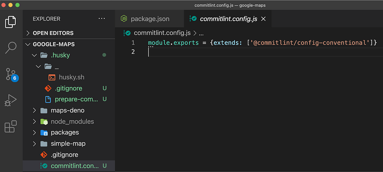
Task: Expand the packages folder chevron
Action: (34, 133)
